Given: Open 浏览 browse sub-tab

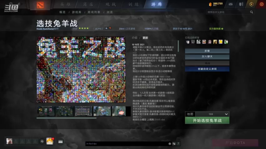Looking at the screenshot, I should point(110,12).
